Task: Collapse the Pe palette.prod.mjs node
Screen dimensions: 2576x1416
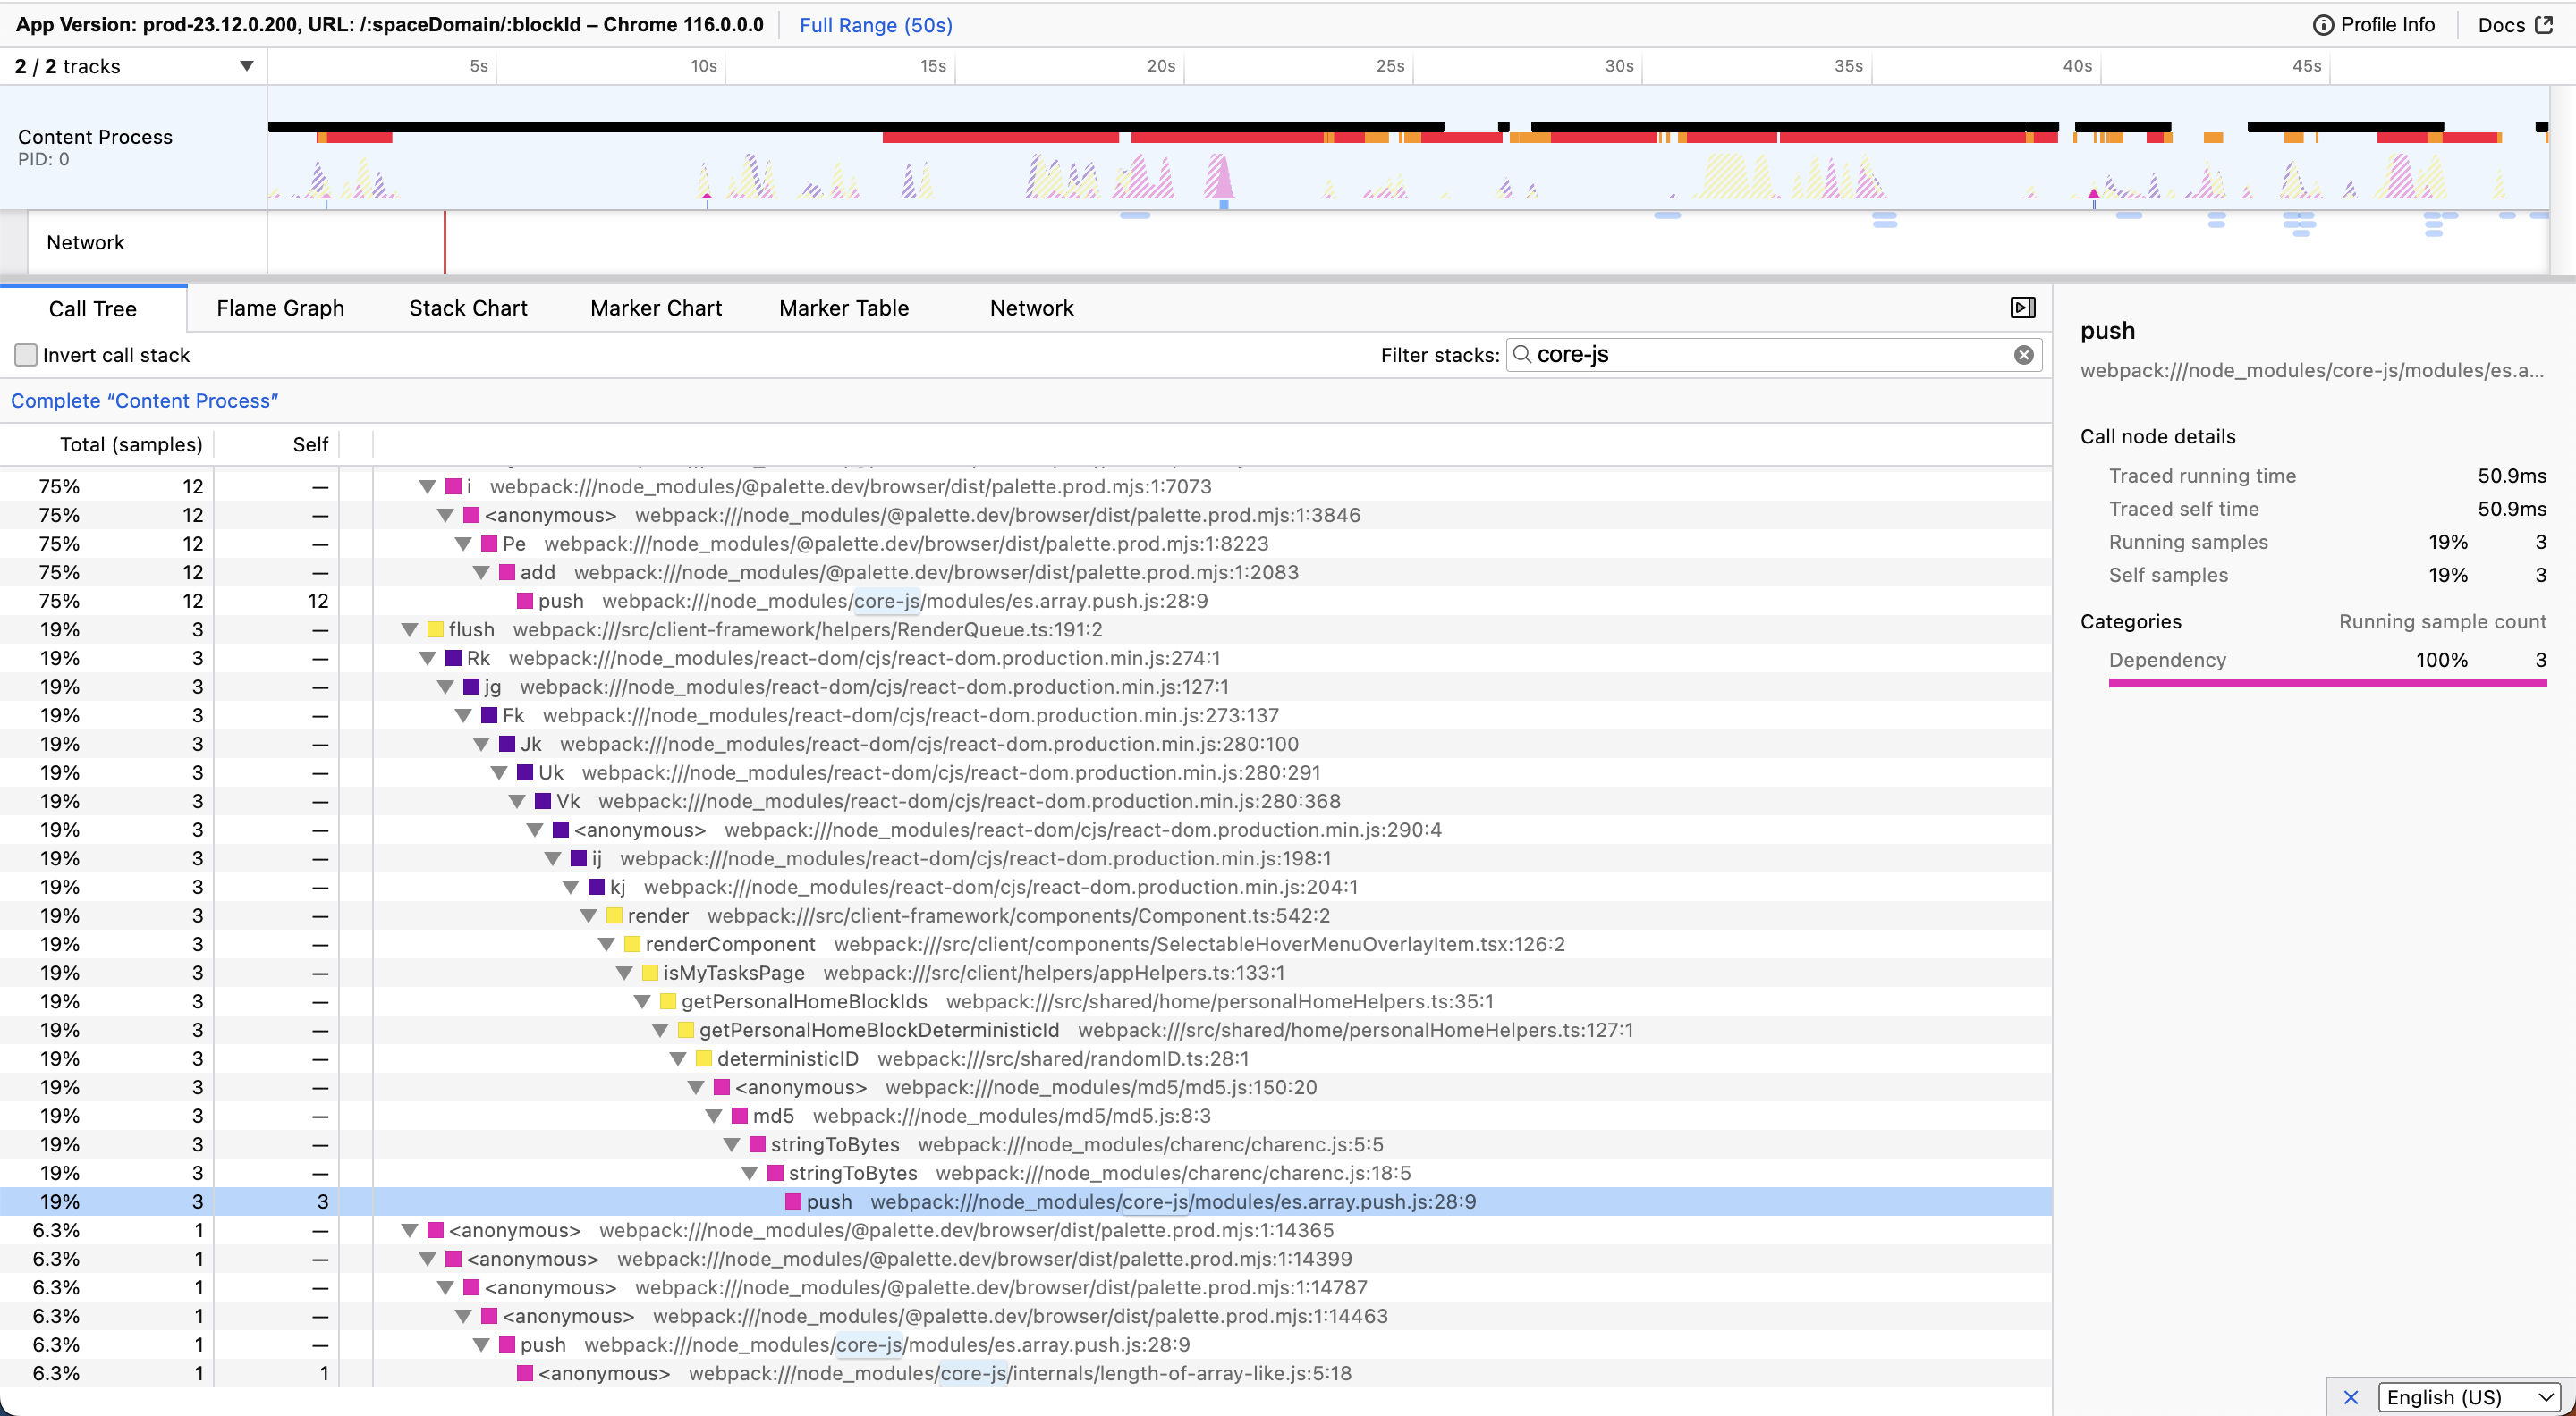Action: 463,544
